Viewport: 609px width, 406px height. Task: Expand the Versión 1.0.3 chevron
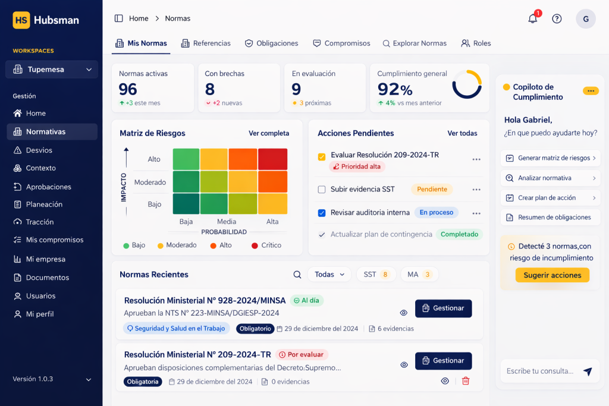89,379
